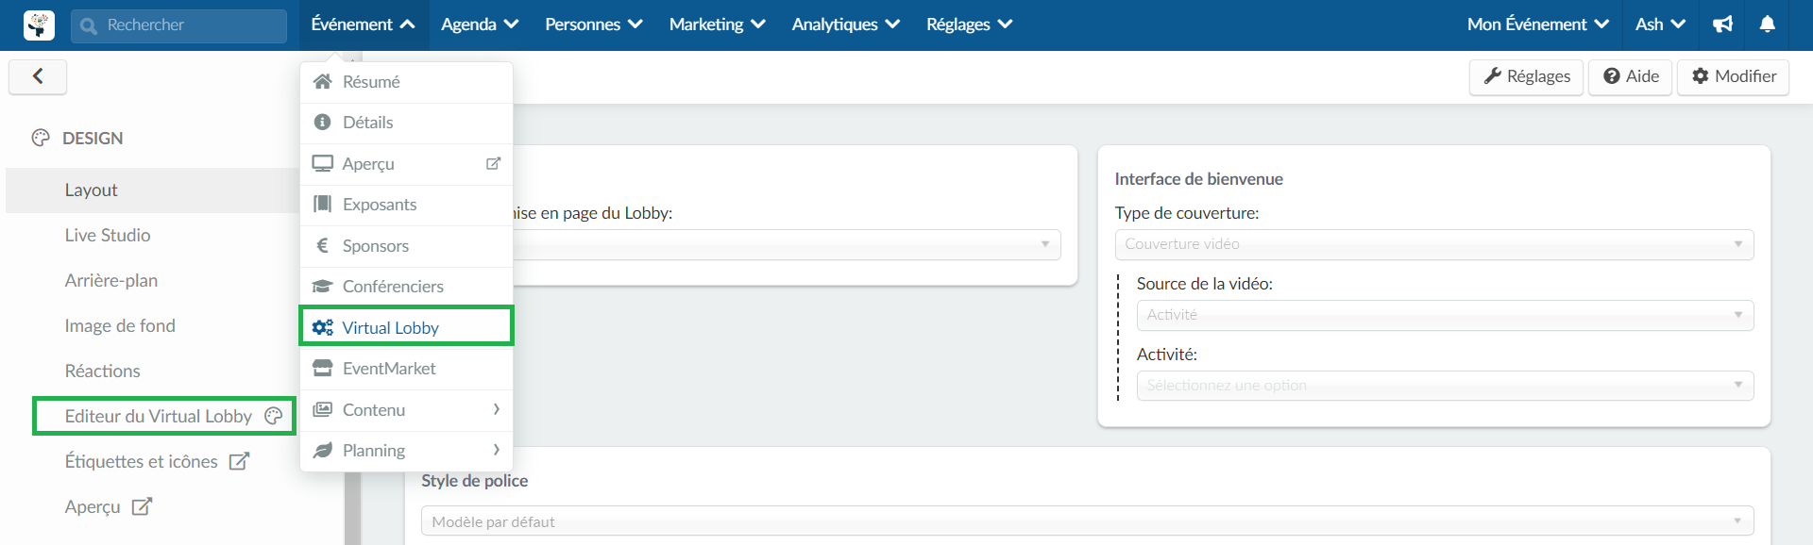Screen dimensions: 1813x545
Task: Click external-link icon beside Étiquettes et icônes
Action: pos(240,461)
